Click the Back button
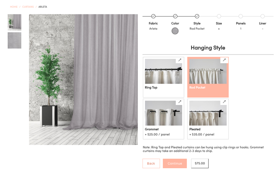This screenshot has height=177, width=278. pos(151,163)
